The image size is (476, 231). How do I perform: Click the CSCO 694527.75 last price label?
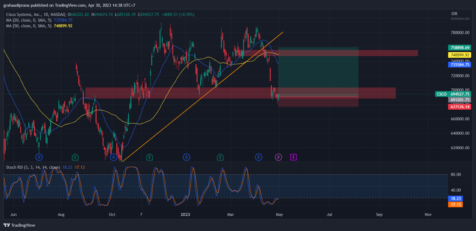click(453, 94)
